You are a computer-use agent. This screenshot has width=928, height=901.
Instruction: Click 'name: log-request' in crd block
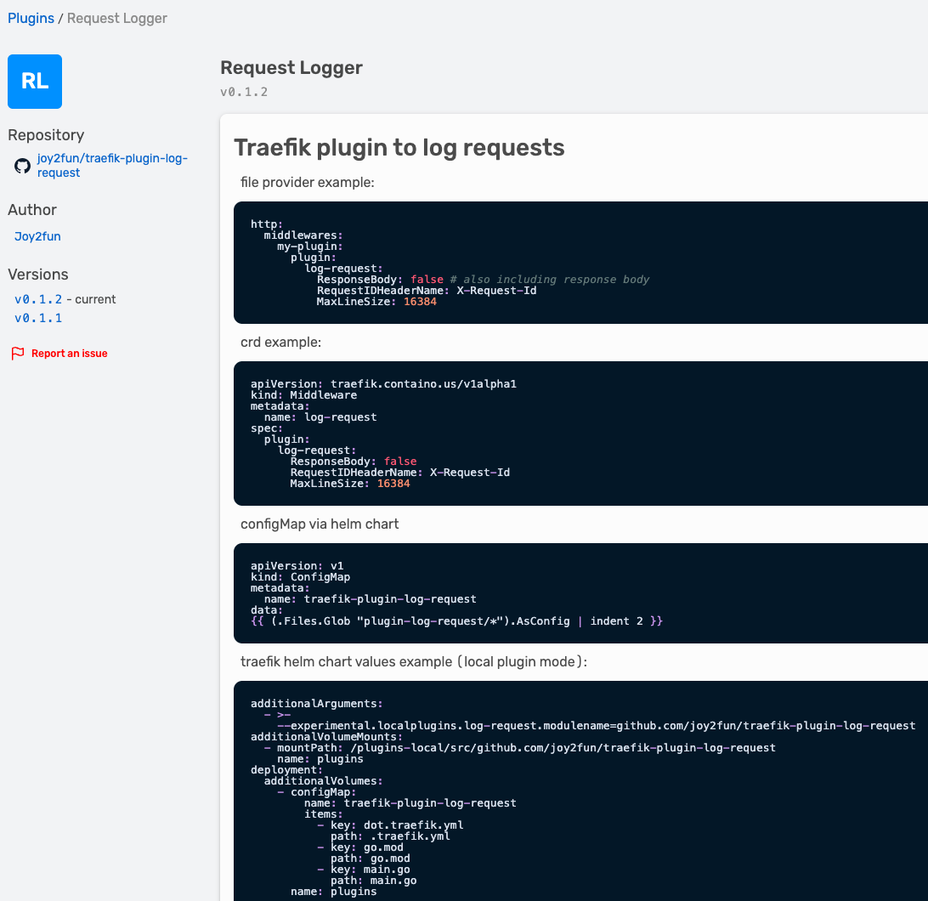tap(320, 417)
